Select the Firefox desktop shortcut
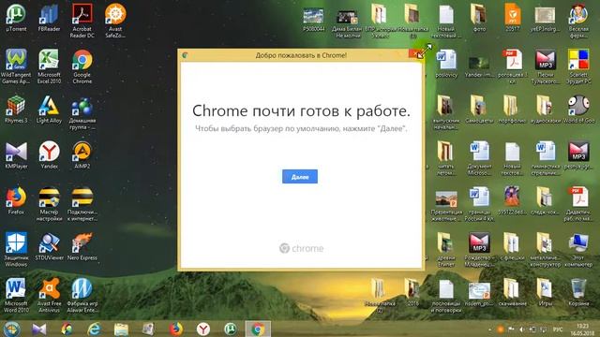The image size is (600, 337). [16, 200]
